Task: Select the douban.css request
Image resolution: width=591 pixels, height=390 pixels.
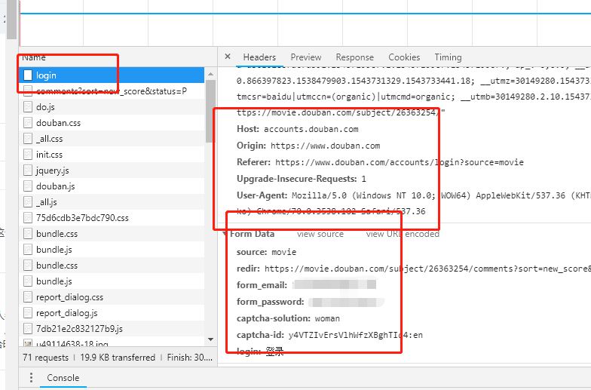Action: pyautogui.click(x=112, y=123)
